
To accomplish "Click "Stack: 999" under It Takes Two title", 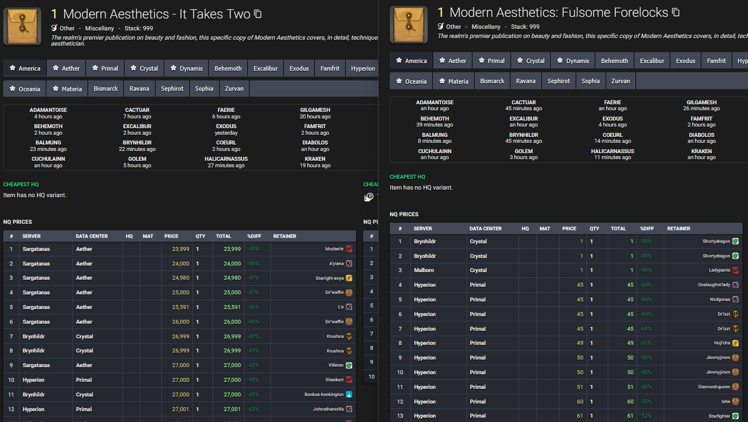I will (138, 28).
